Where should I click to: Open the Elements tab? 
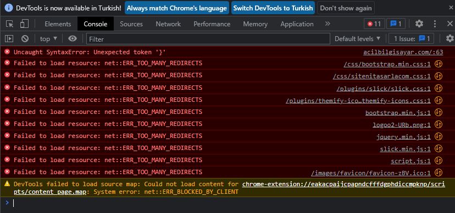58,24
